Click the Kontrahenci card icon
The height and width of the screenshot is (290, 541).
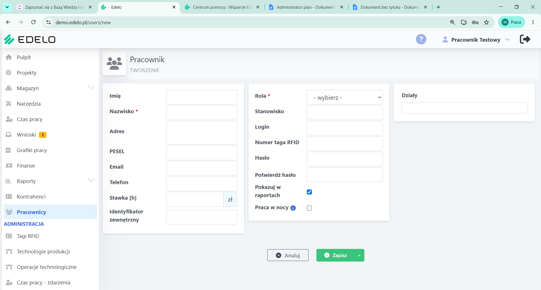pyautogui.click(x=9, y=197)
